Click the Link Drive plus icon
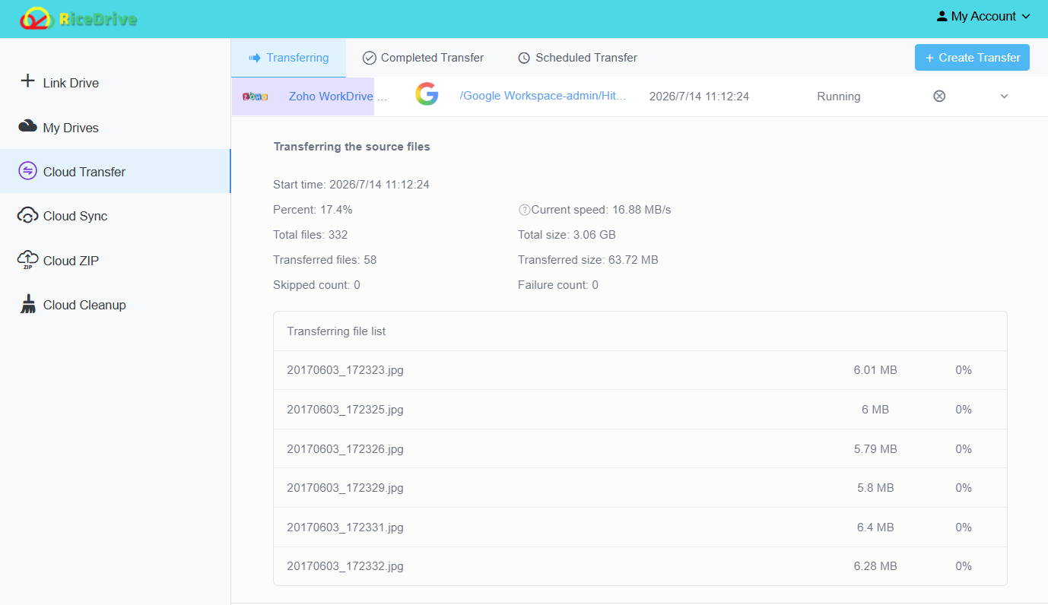The width and height of the screenshot is (1048, 605). (27, 81)
